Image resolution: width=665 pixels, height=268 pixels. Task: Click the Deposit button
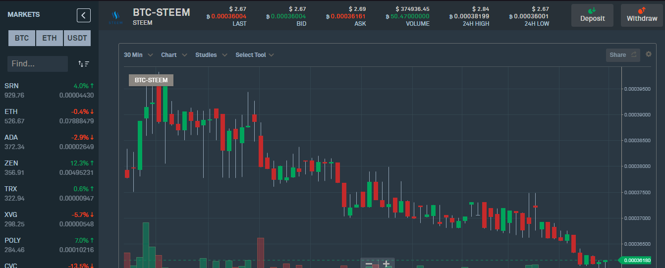click(592, 15)
